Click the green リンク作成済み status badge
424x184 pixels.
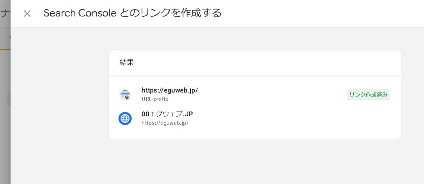coord(368,95)
